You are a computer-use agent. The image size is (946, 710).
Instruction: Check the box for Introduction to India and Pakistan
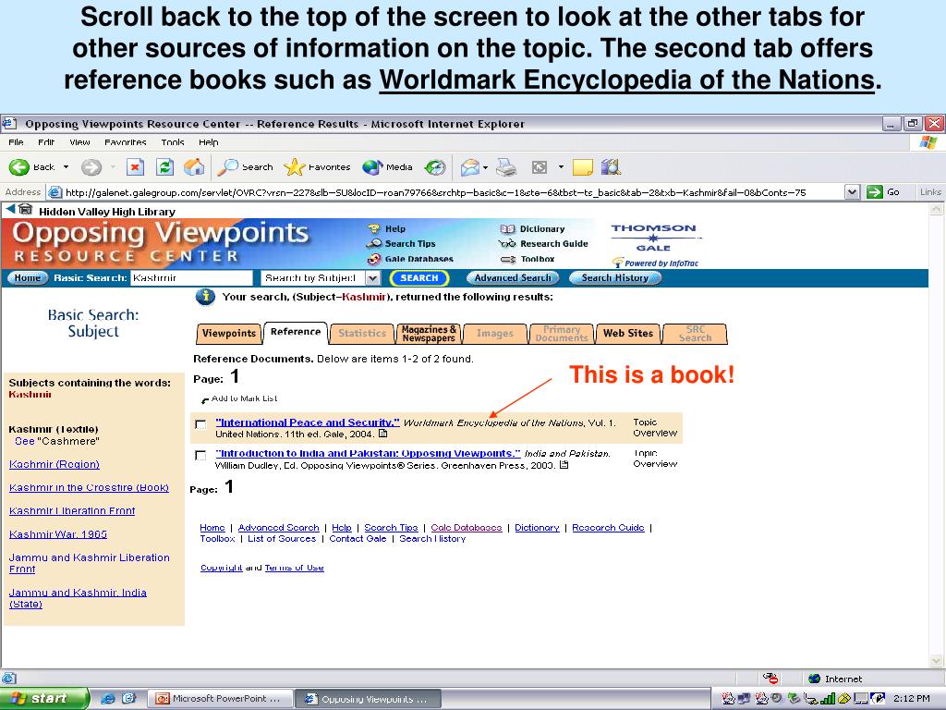click(200, 456)
